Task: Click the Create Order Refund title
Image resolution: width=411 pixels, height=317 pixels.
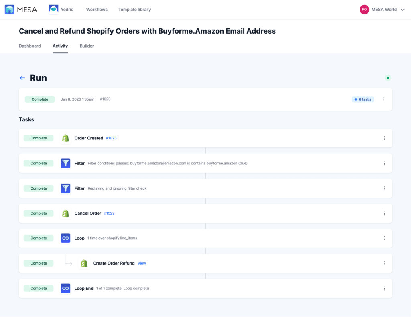Action: point(114,263)
